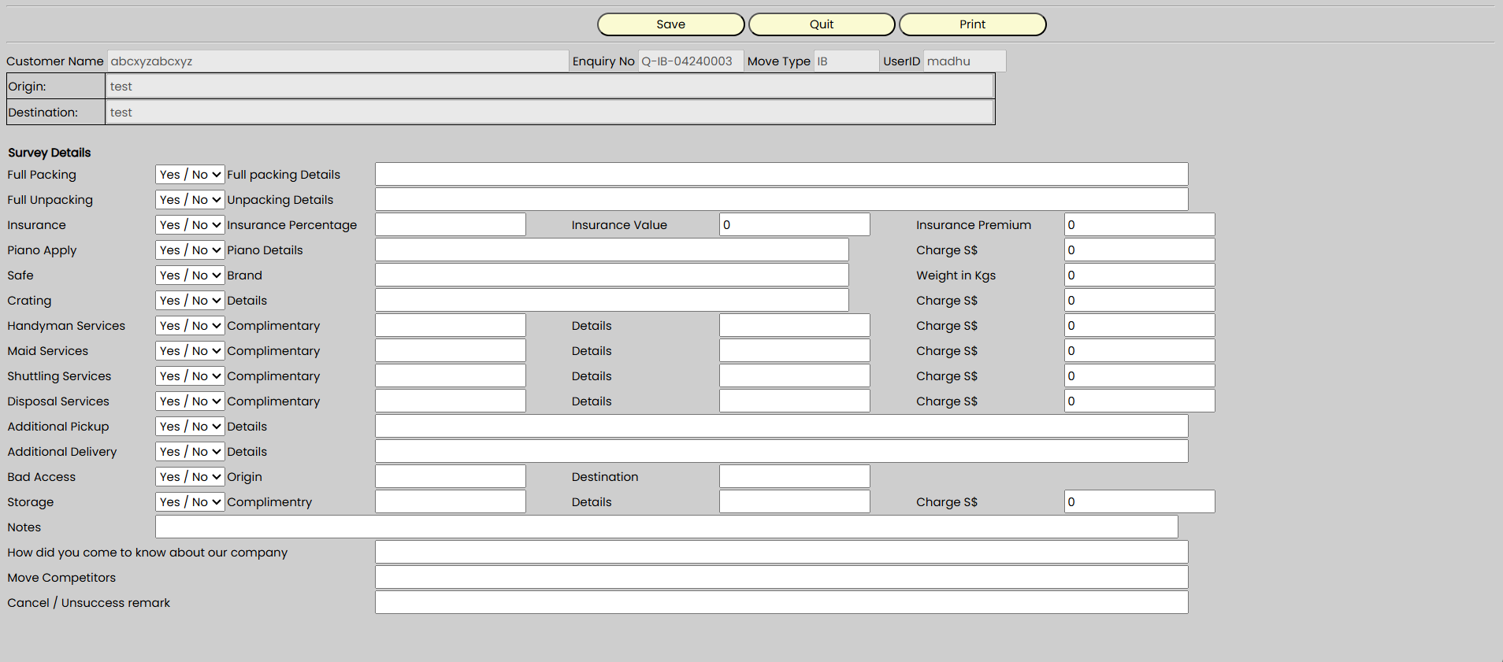
Task: Click the Bad Access Destination input field
Action: (794, 477)
